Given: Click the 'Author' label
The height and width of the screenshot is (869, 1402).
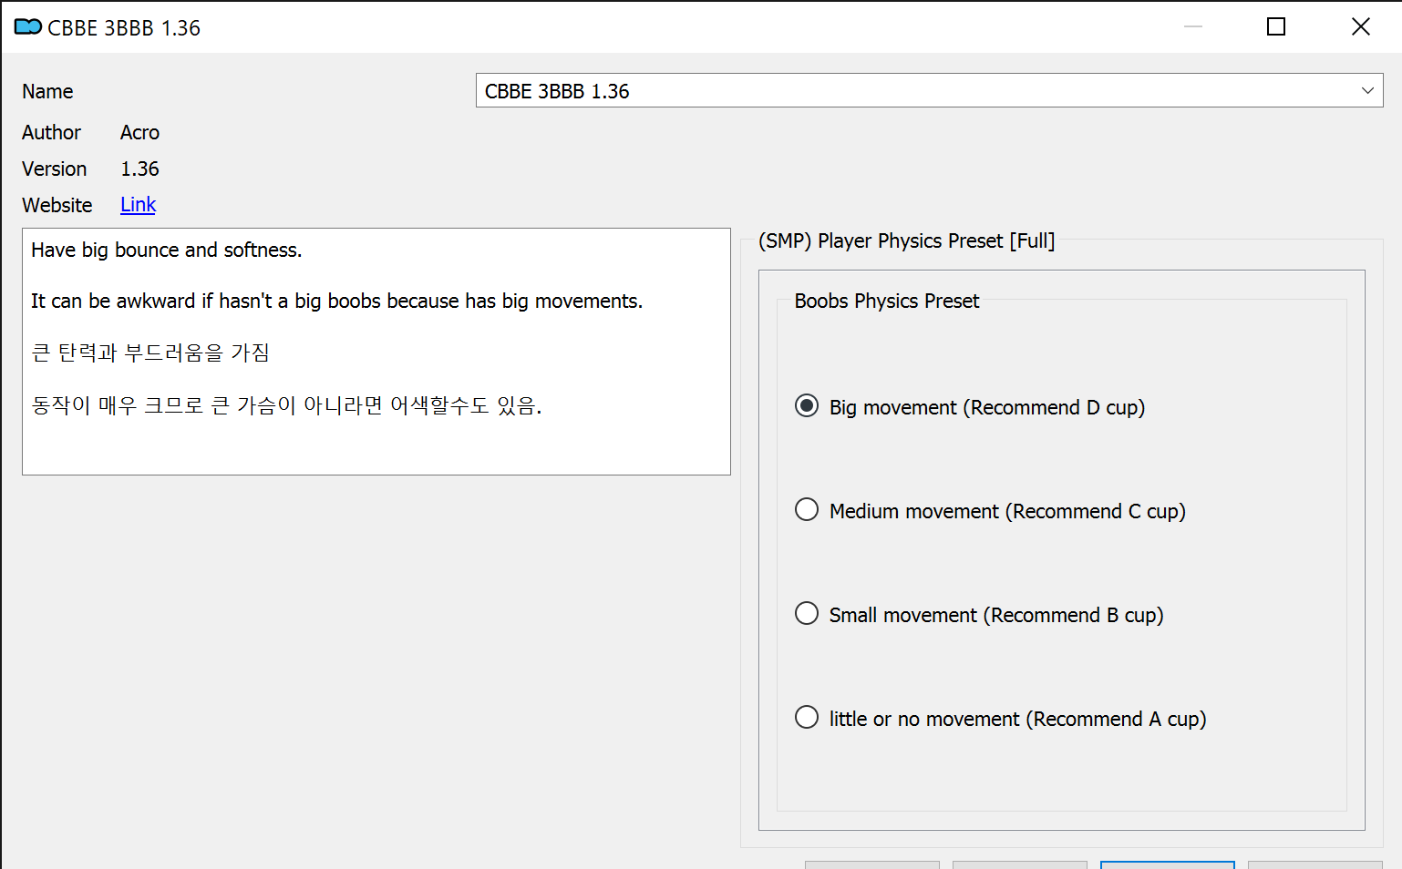Looking at the screenshot, I should click(x=51, y=132).
